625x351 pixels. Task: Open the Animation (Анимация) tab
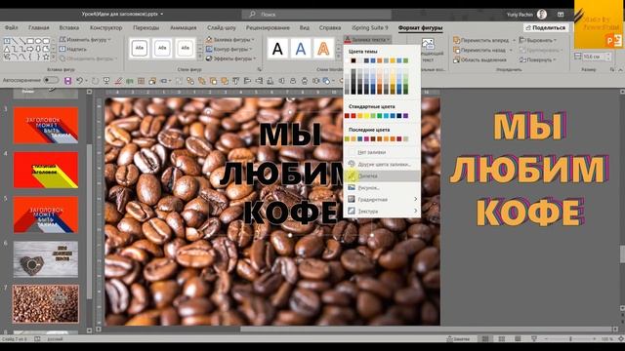click(184, 28)
